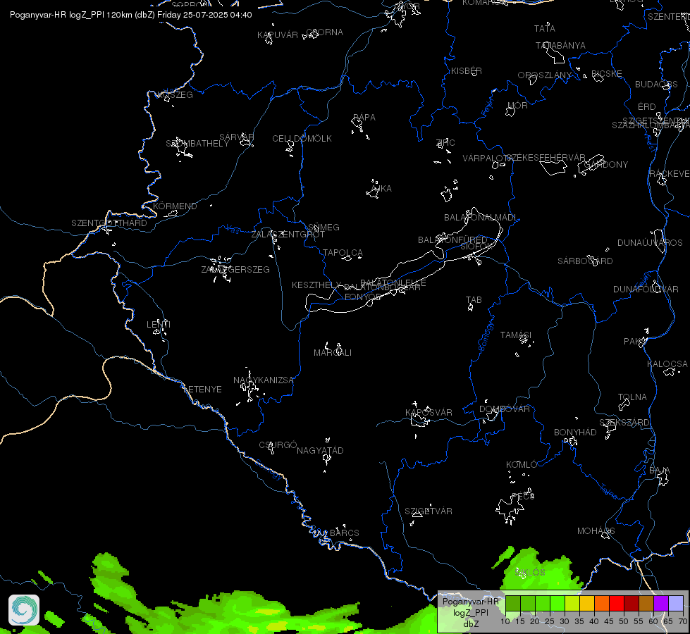
Task: Click the KESZTHELY city label
Action: click(316, 285)
